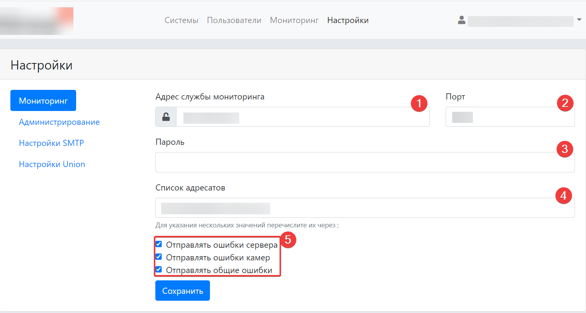Focus the Адрес службы мониторинга input field
586x313 pixels.
(x=303, y=117)
